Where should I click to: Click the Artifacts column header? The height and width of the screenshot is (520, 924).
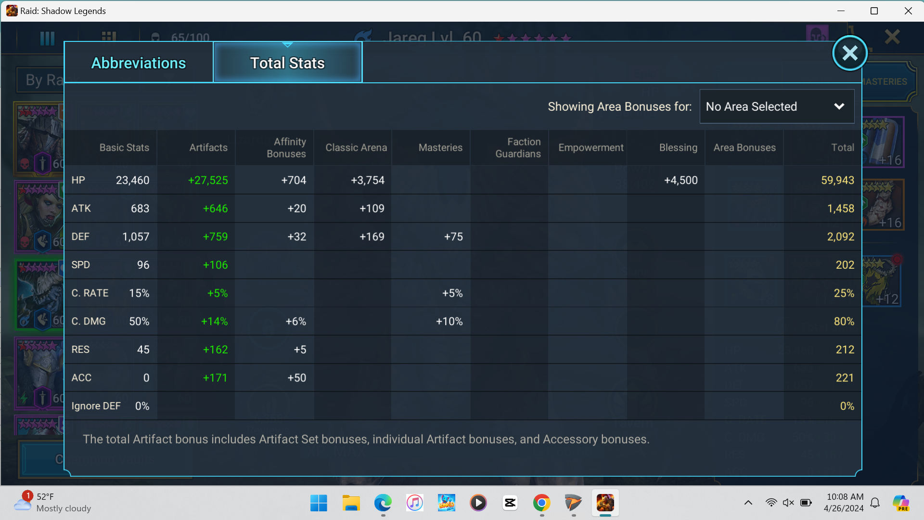[208, 147]
